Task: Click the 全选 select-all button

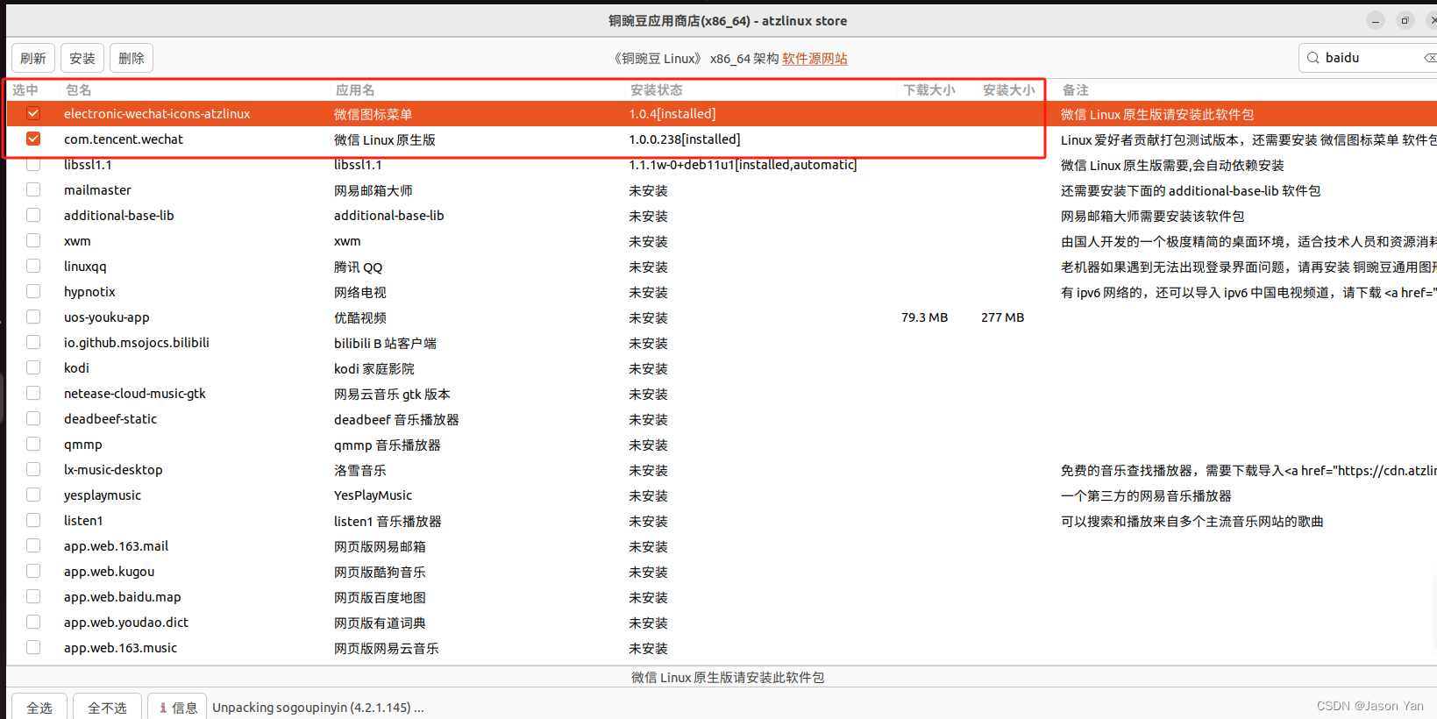Action: point(39,708)
